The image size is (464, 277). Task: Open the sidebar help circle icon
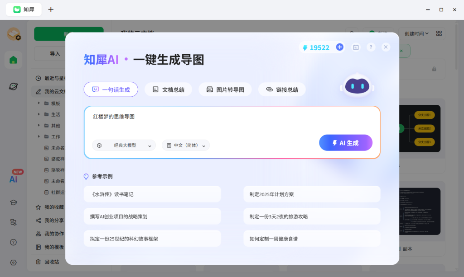[13, 242]
